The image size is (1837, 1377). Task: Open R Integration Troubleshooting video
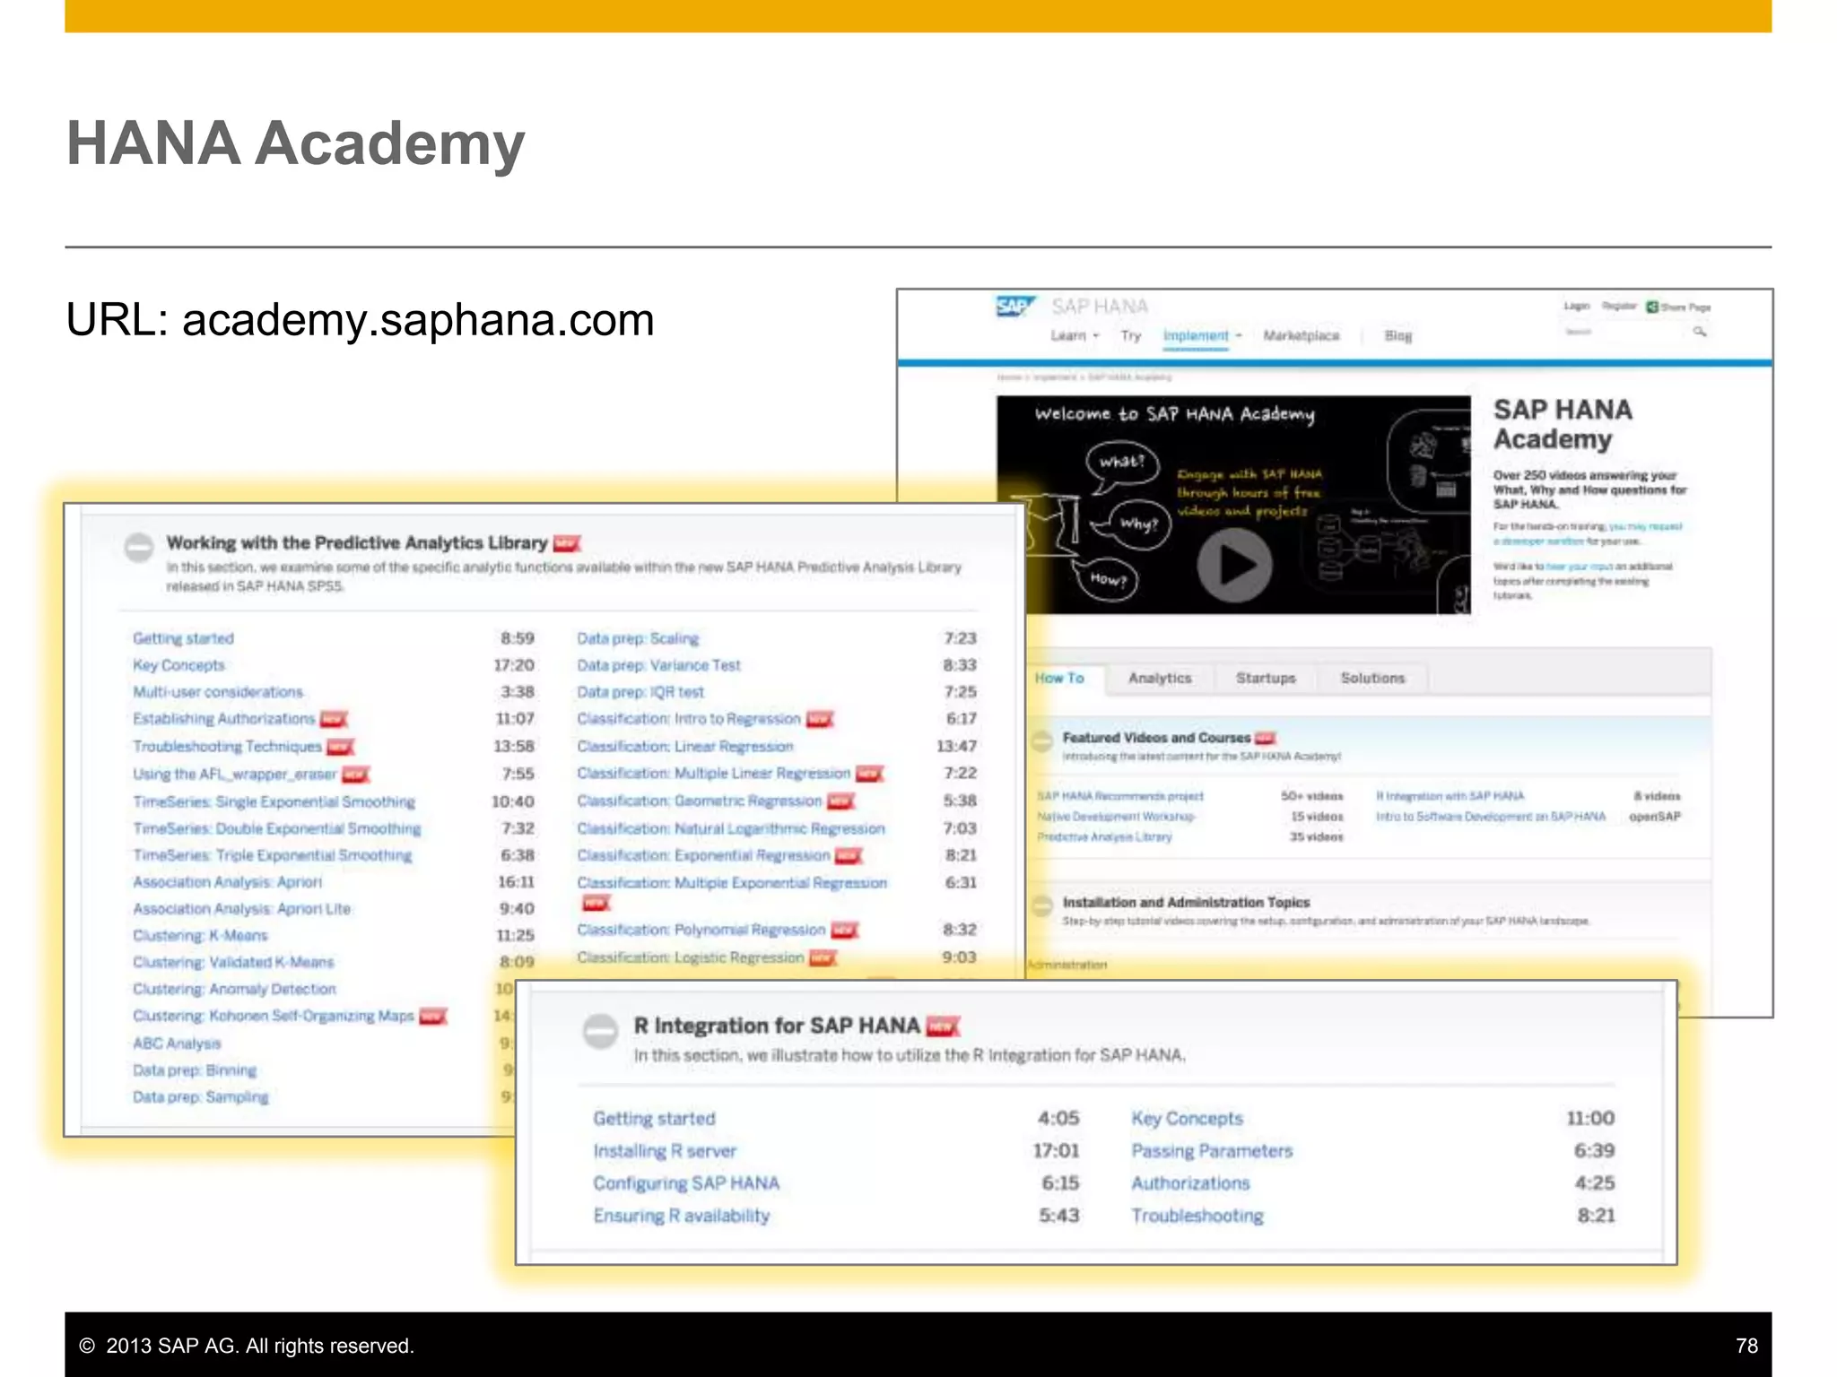(1197, 1216)
